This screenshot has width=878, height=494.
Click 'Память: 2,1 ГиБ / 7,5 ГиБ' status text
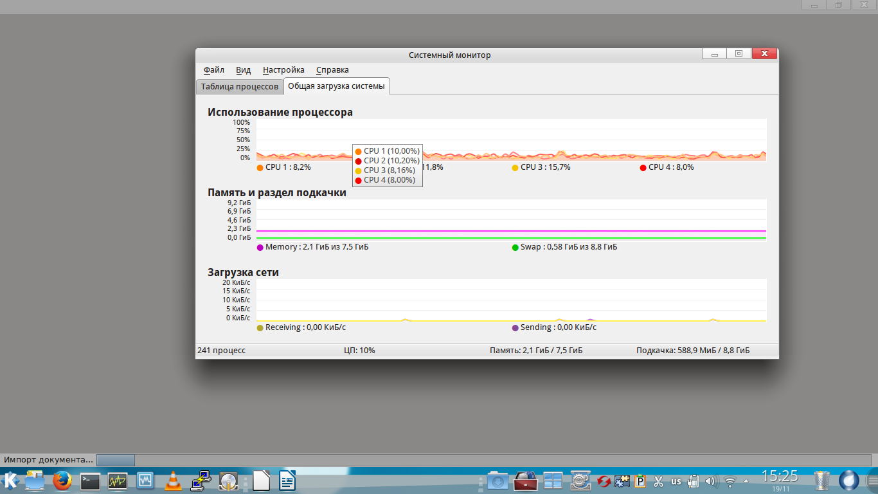[x=536, y=351]
